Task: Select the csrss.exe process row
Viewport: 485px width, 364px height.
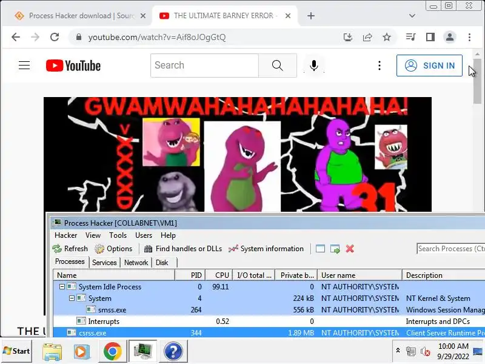Action: click(x=269, y=332)
